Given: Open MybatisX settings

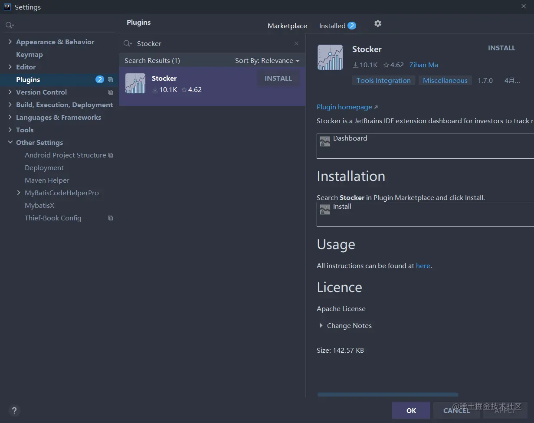Looking at the screenshot, I should 39,206.
